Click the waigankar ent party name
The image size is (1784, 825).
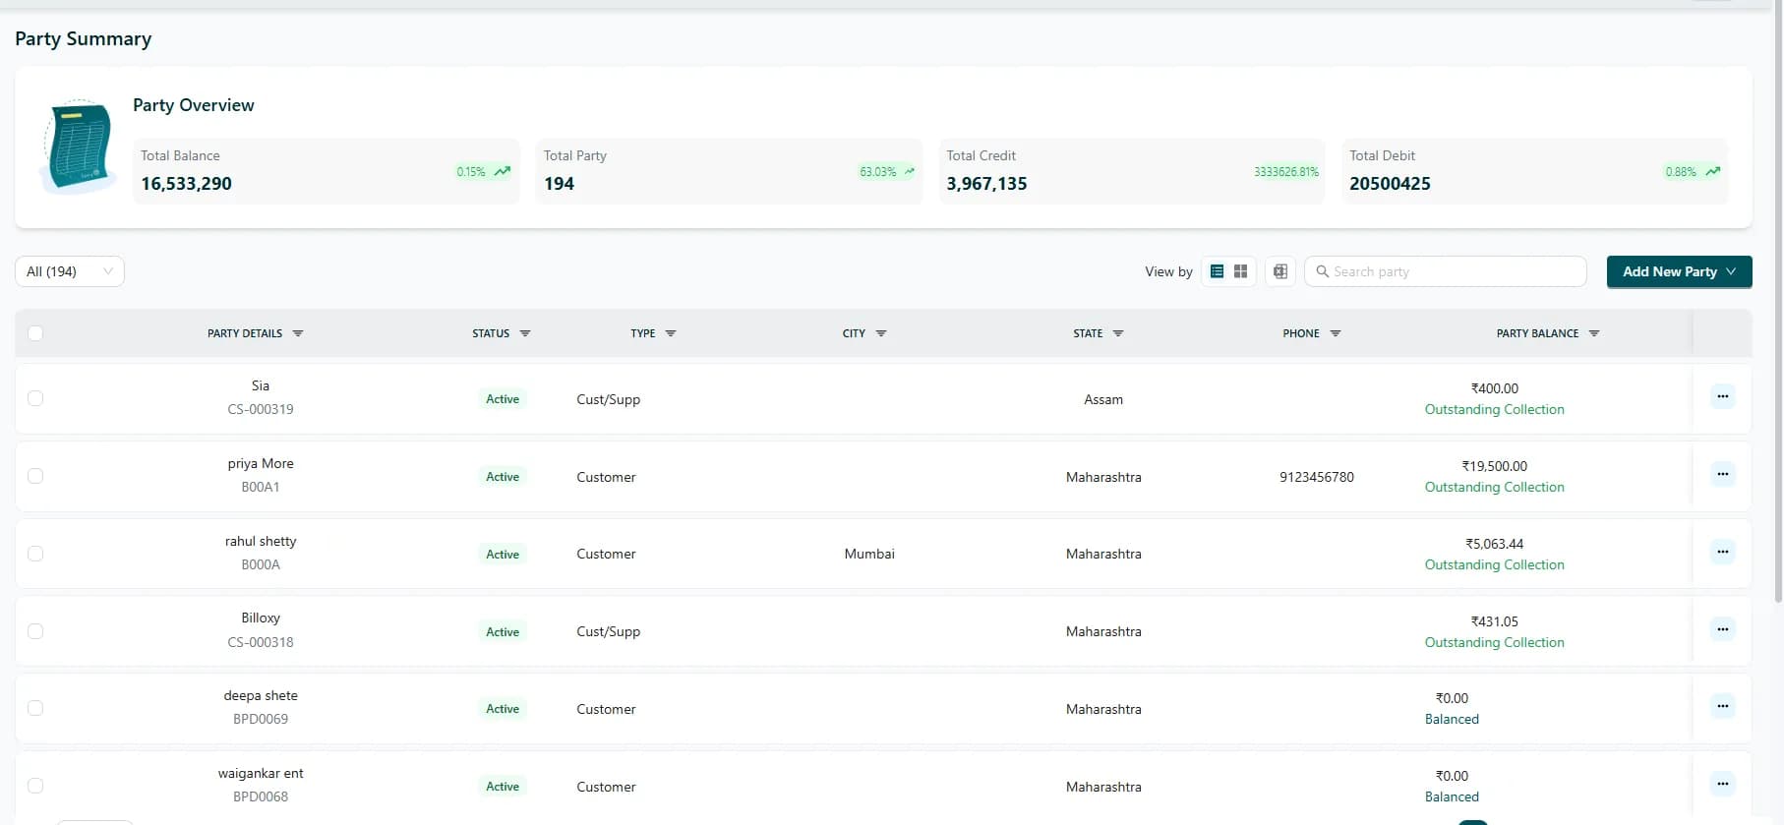click(261, 773)
